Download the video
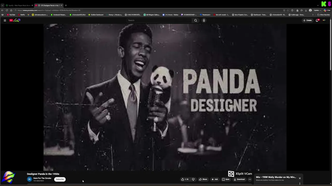This screenshot has width=332, height=186. click(239, 179)
